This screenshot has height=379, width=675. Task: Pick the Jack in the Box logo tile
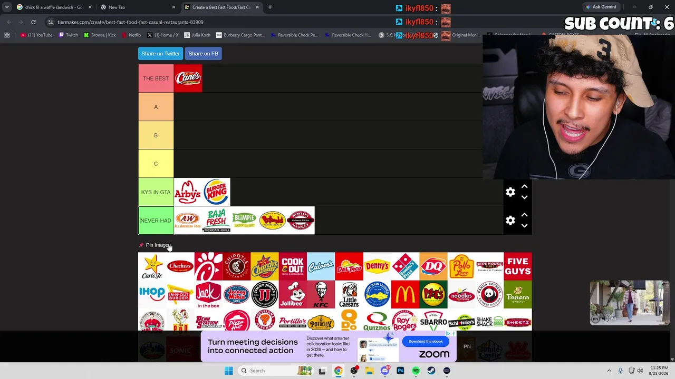click(x=208, y=294)
